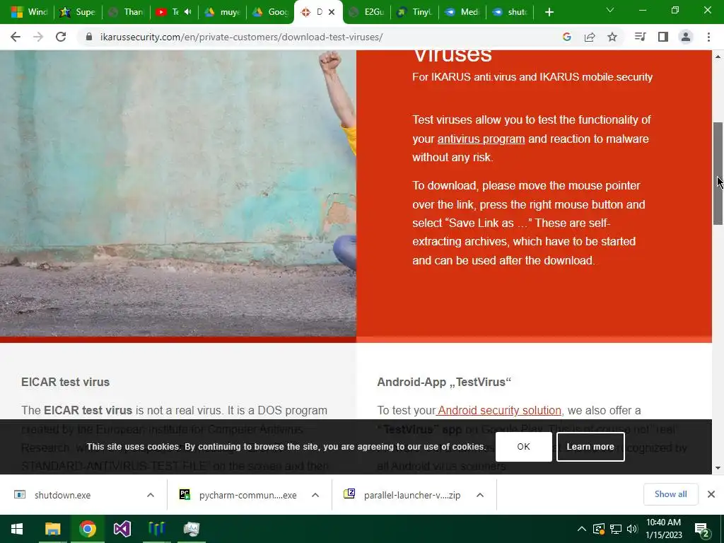Expand options for parallel-launcher zip
This screenshot has width=724, height=543.
(x=480, y=495)
